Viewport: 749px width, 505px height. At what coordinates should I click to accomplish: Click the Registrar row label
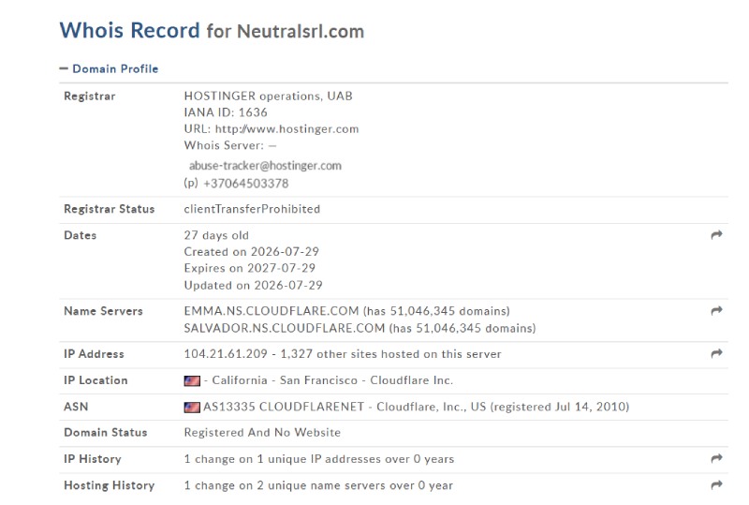[90, 97]
